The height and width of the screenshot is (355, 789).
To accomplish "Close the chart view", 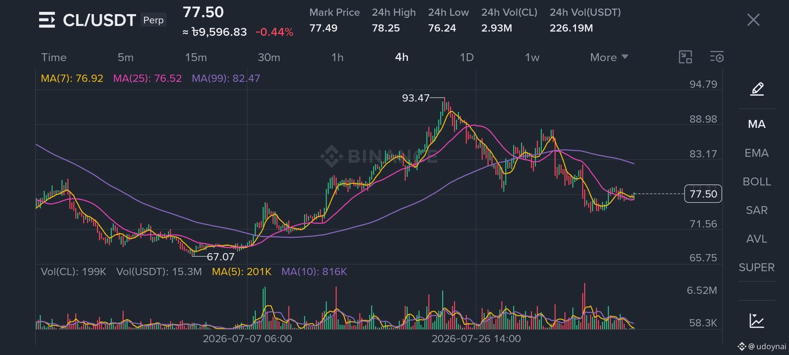I will click(x=753, y=20).
